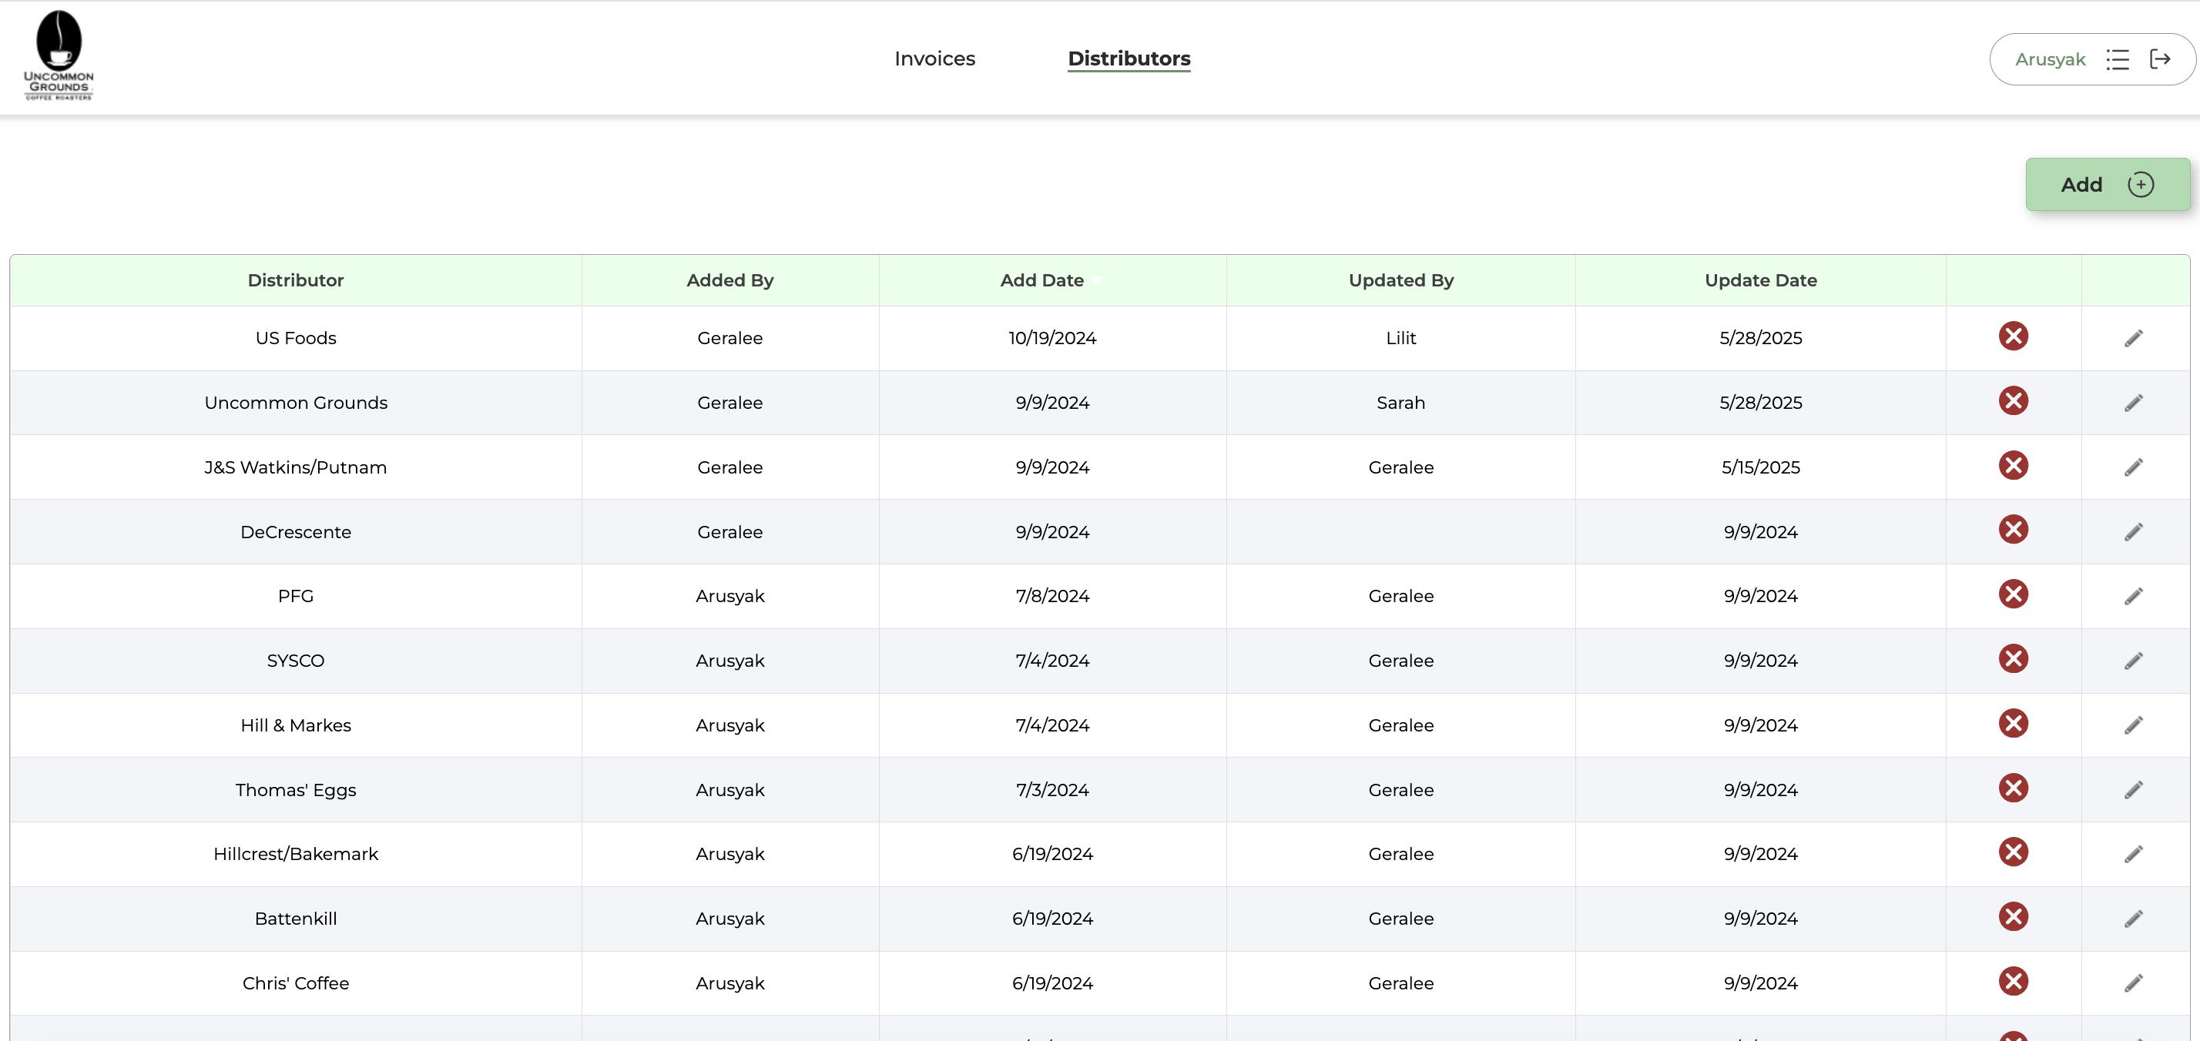Click the Distributor column header
The image size is (2200, 1041).
coord(296,280)
